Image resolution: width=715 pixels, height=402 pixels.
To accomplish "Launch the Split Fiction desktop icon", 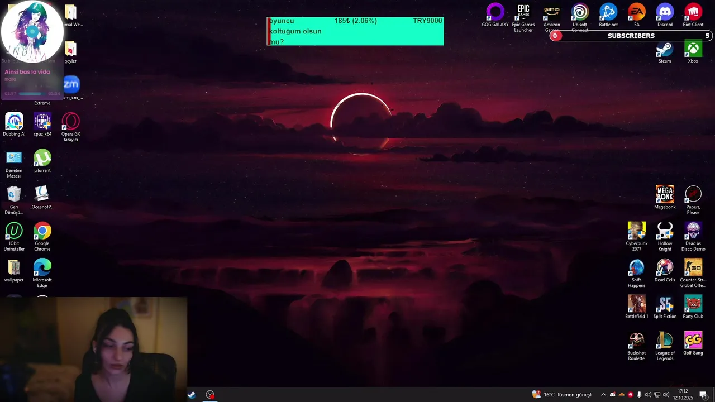I will pyautogui.click(x=665, y=307).
